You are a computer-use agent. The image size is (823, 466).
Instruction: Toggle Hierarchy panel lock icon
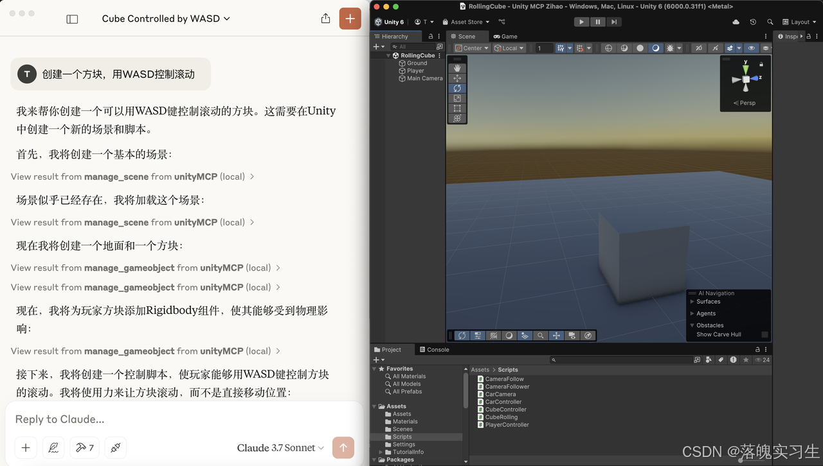point(430,37)
